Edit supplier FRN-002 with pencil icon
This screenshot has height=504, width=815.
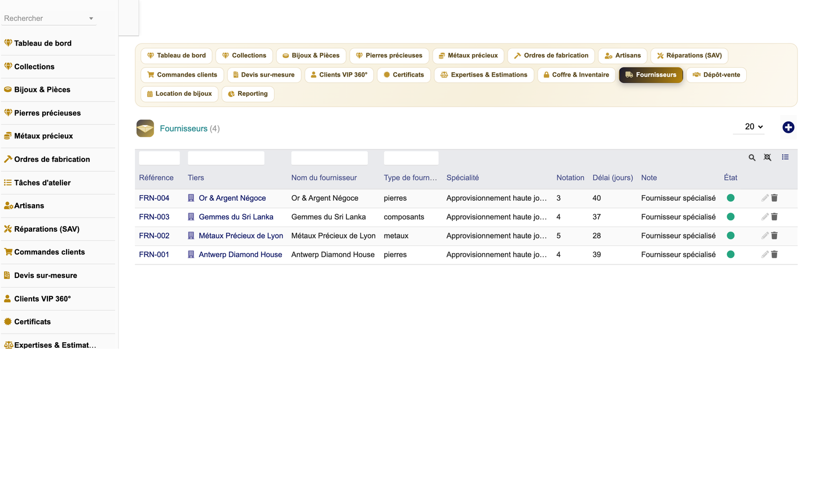(x=765, y=236)
